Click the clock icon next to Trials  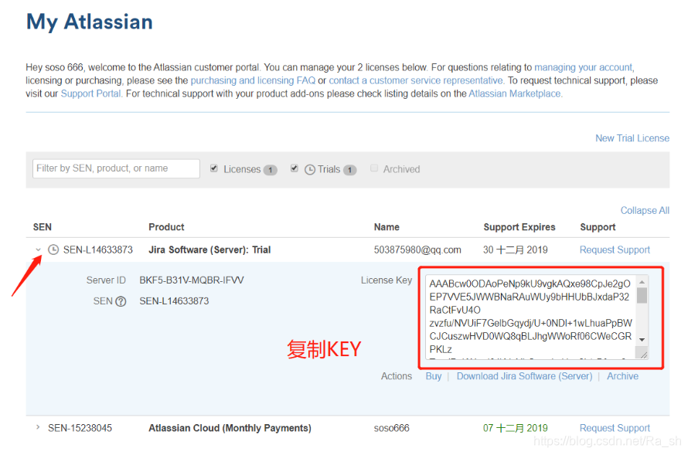pyautogui.click(x=310, y=170)
